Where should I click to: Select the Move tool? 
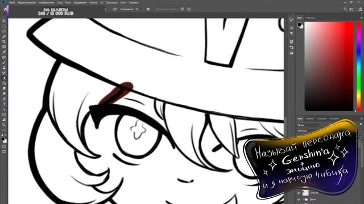4,21
